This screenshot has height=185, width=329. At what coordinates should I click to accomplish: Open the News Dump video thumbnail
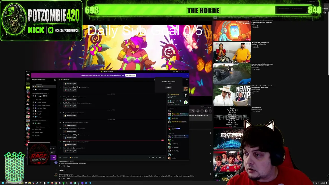(232, 96)
